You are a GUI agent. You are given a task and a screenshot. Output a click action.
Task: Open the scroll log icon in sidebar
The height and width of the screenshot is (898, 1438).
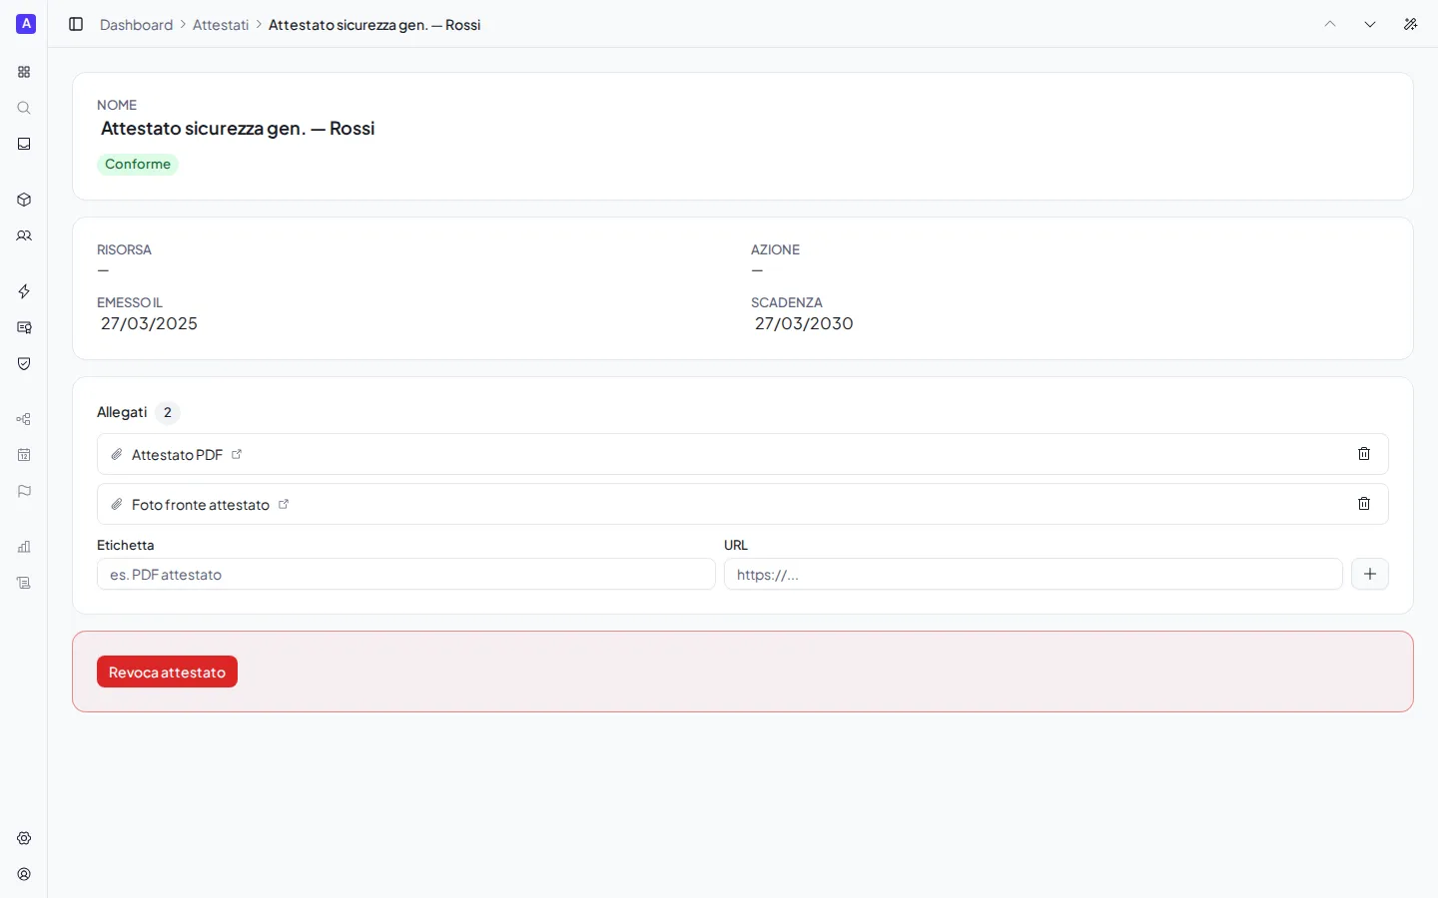click(24, 583)
